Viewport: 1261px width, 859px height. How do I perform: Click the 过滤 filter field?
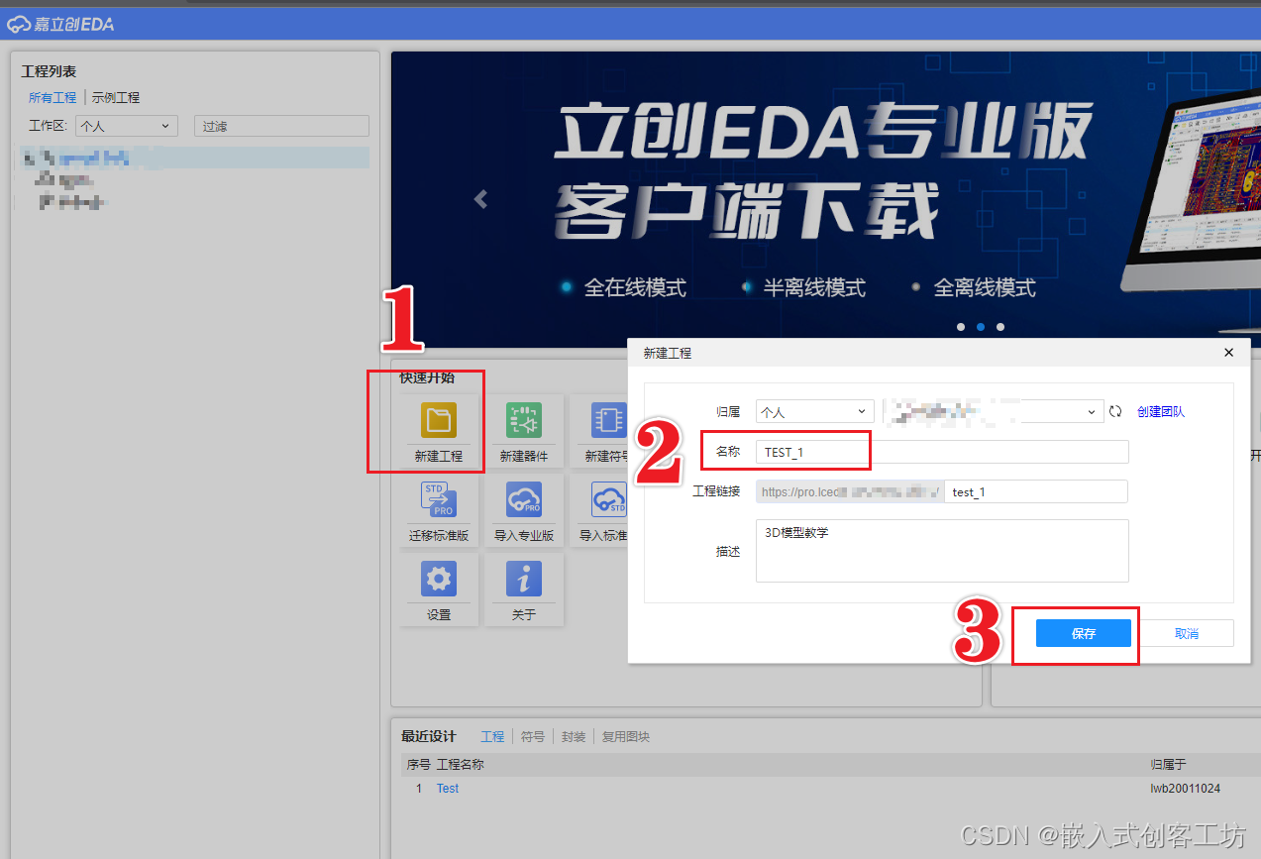[x=281, y=126]
